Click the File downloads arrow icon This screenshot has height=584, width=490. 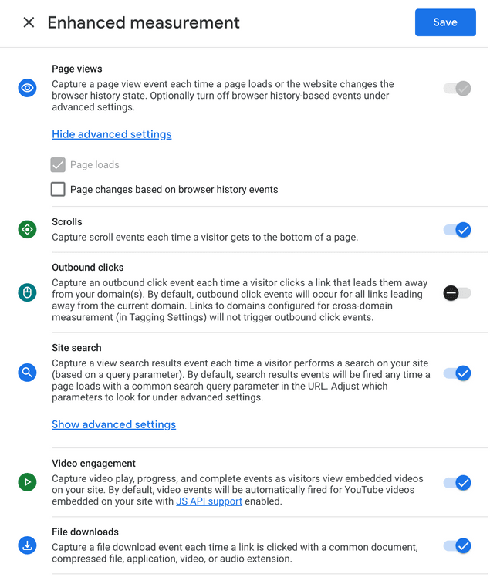coord(28,545)
